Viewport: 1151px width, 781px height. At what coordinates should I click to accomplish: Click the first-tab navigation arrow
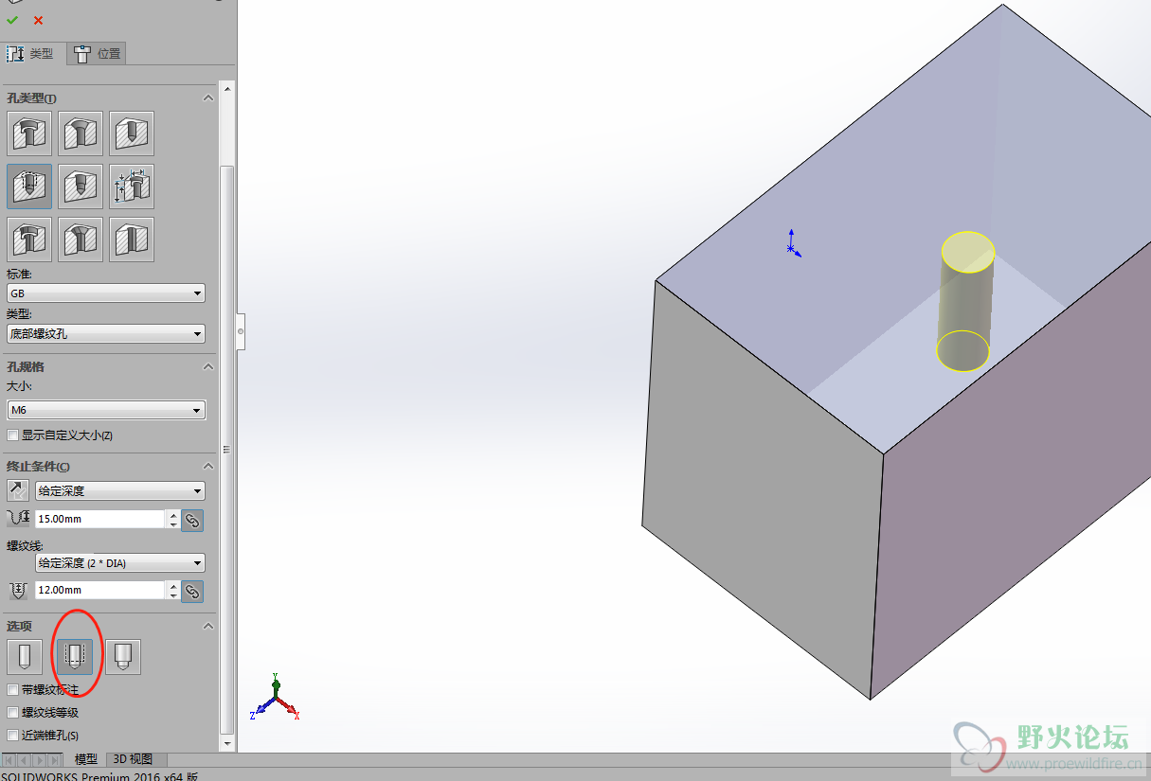tap(9, 760)
